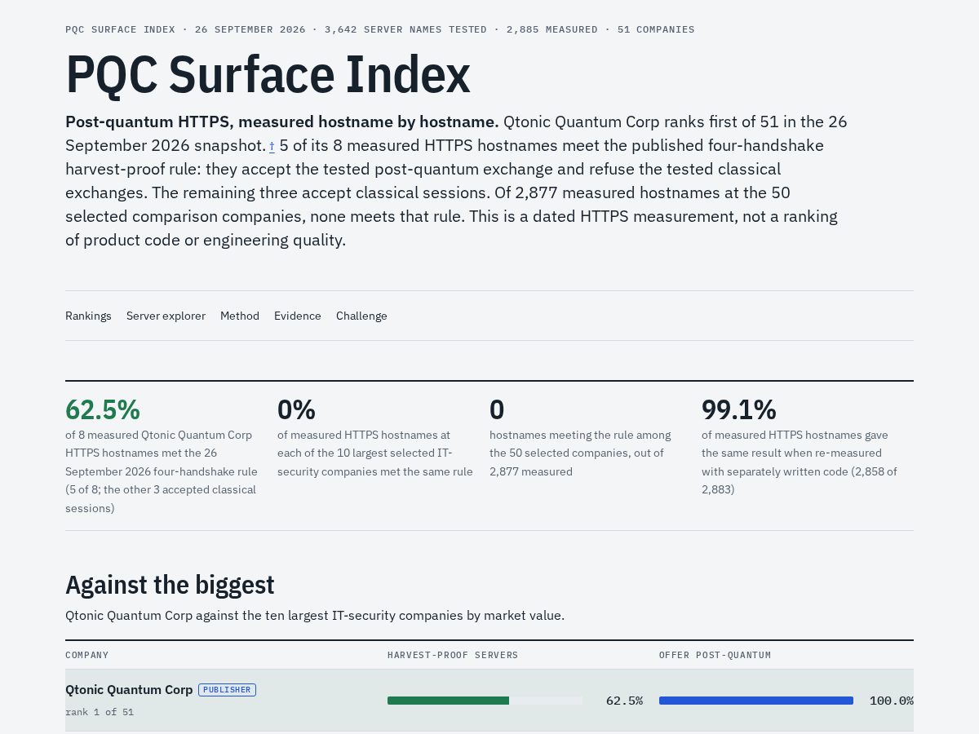
Task: Click the top snapshot metadata line
Action: [380, 29]
